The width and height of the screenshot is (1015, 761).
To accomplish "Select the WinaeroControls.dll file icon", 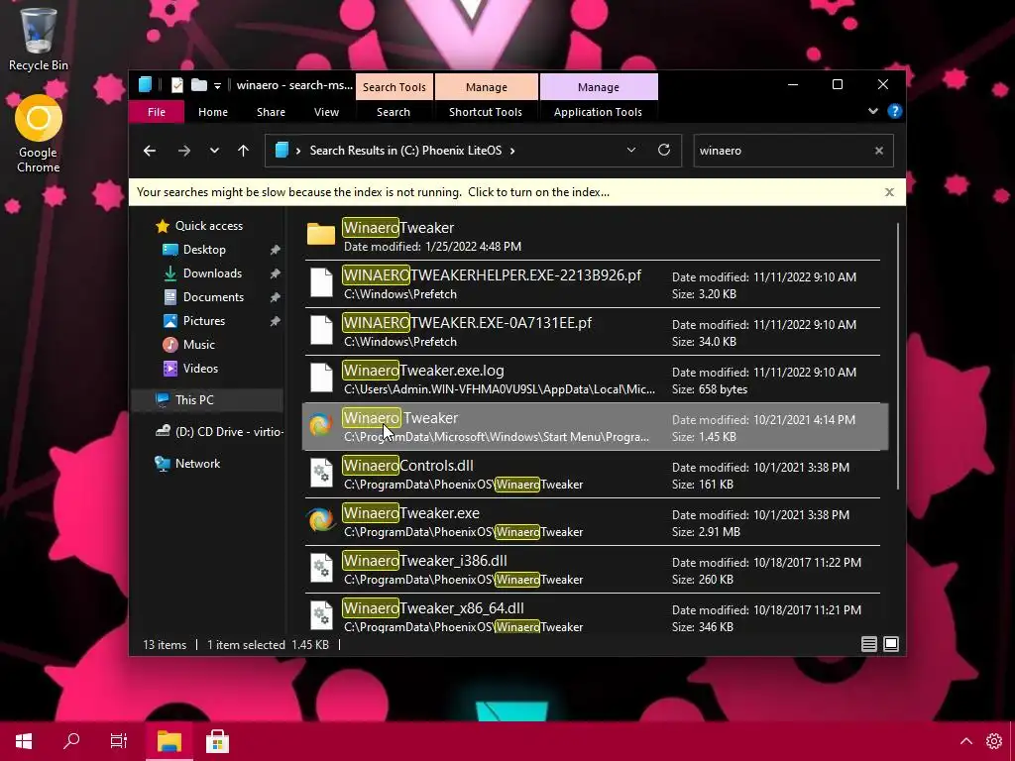I will point(321,473).
